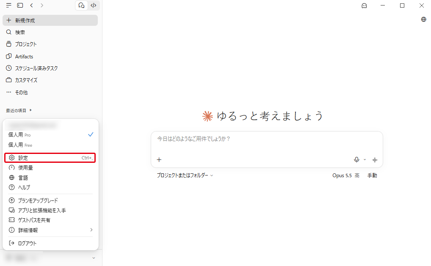Open 使用量 menu entry
Screen dimensions: 431x266
(50, 168)
